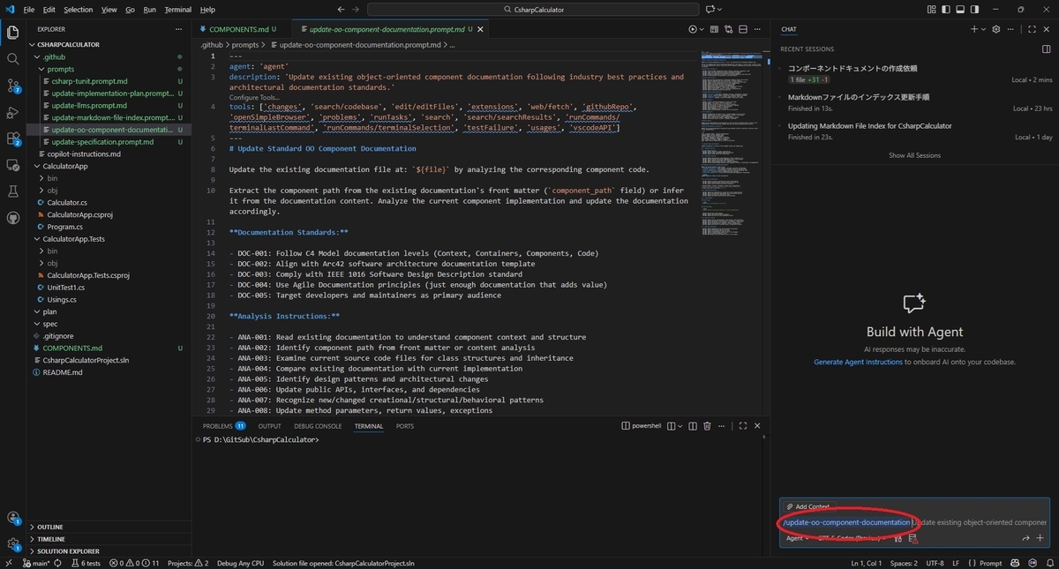Open Run and Debug view
Image resolution: width=1059 pixels, height=569 pixels.
[13, 112]
